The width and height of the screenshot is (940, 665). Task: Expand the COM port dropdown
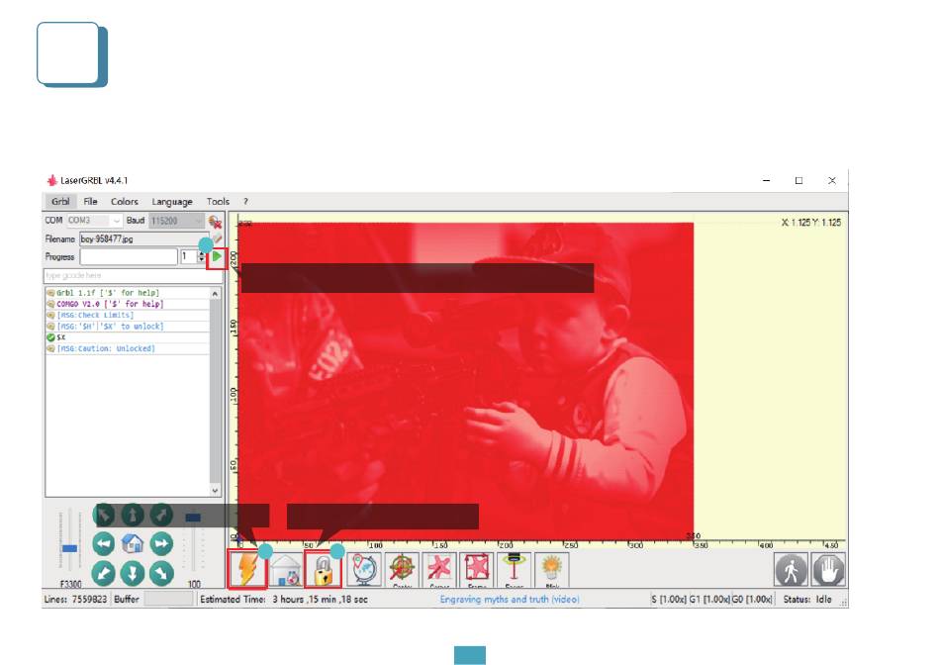tap(116, 221)
